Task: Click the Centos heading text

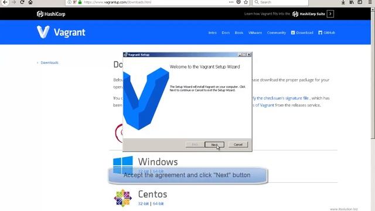Action: point(152,194)
